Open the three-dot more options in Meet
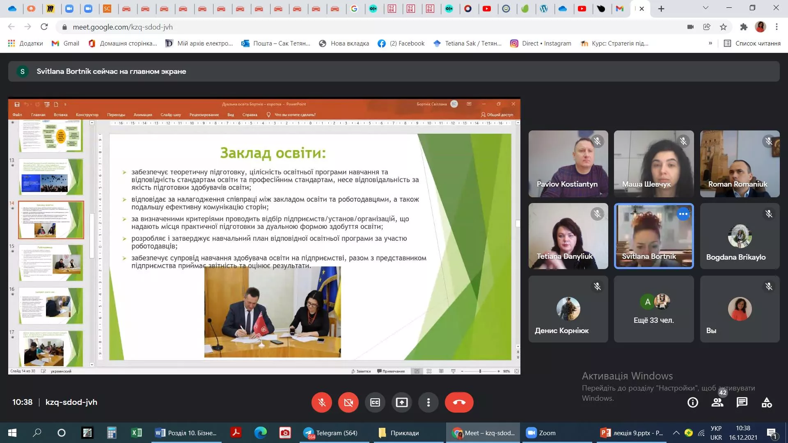 (428, 402)
